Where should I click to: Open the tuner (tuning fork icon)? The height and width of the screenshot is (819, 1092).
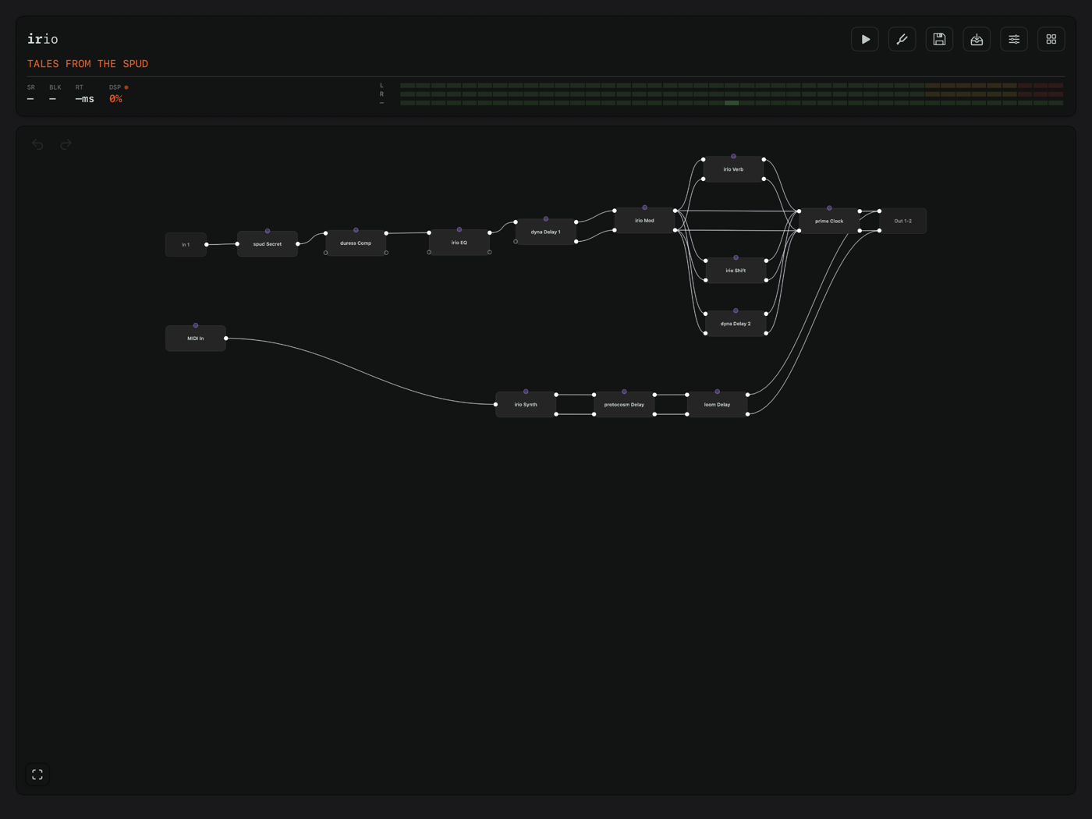(x=902, y=39)
